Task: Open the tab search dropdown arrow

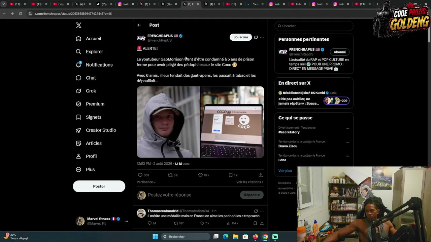Action: click(3, 4)
